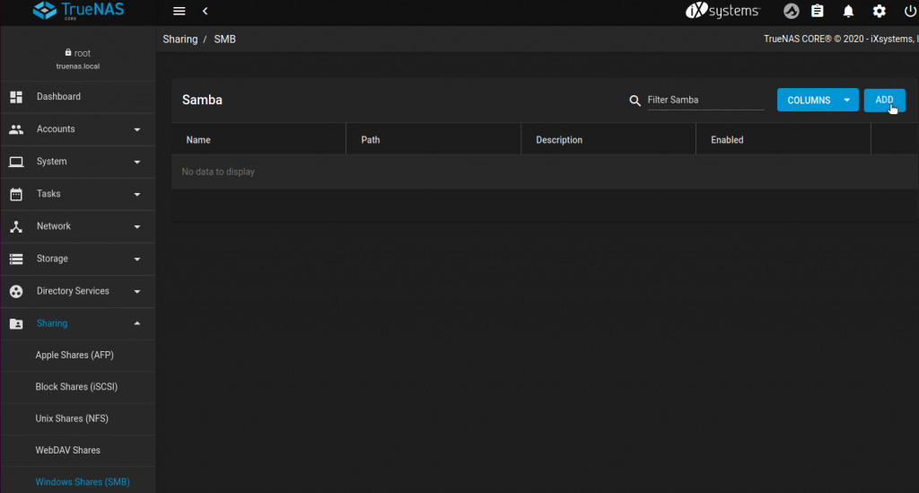Expand the System menu arrow

click(137, 162)
